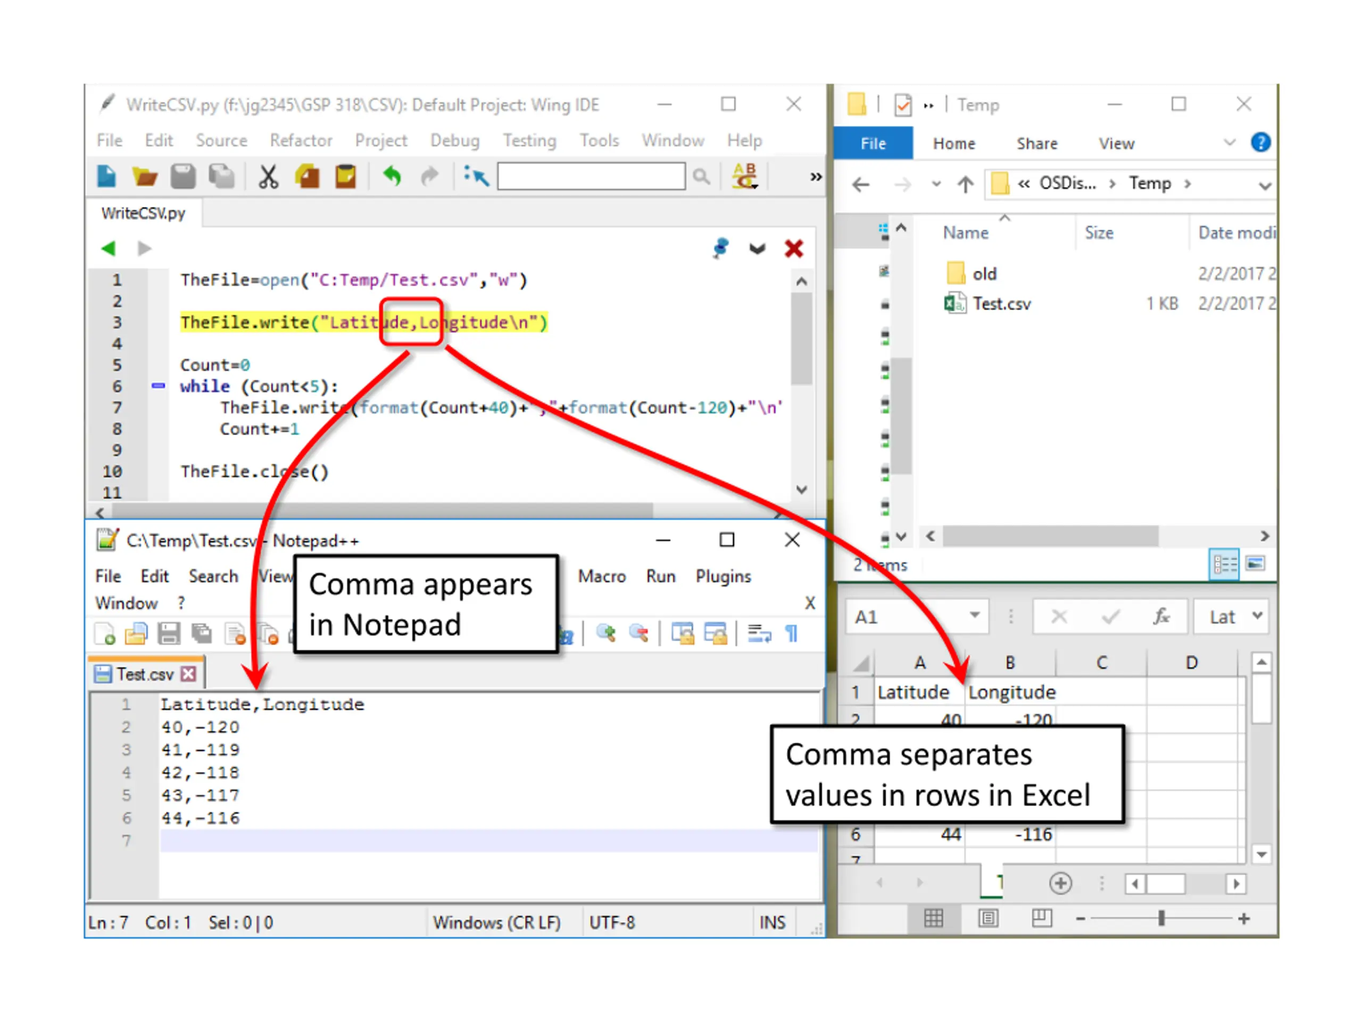The image size is (1362, 1021).
Task: Click the red X close-editor icon in Wing IDE
Action: click(x=794, y=249)
